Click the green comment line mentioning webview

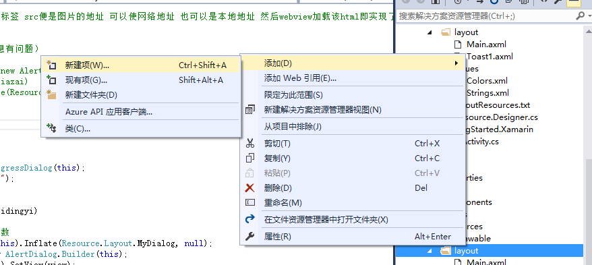[x=196, y=17]
